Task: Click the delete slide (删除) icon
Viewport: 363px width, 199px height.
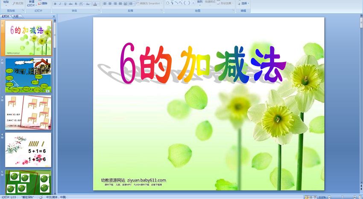Action: click(43, 3)
